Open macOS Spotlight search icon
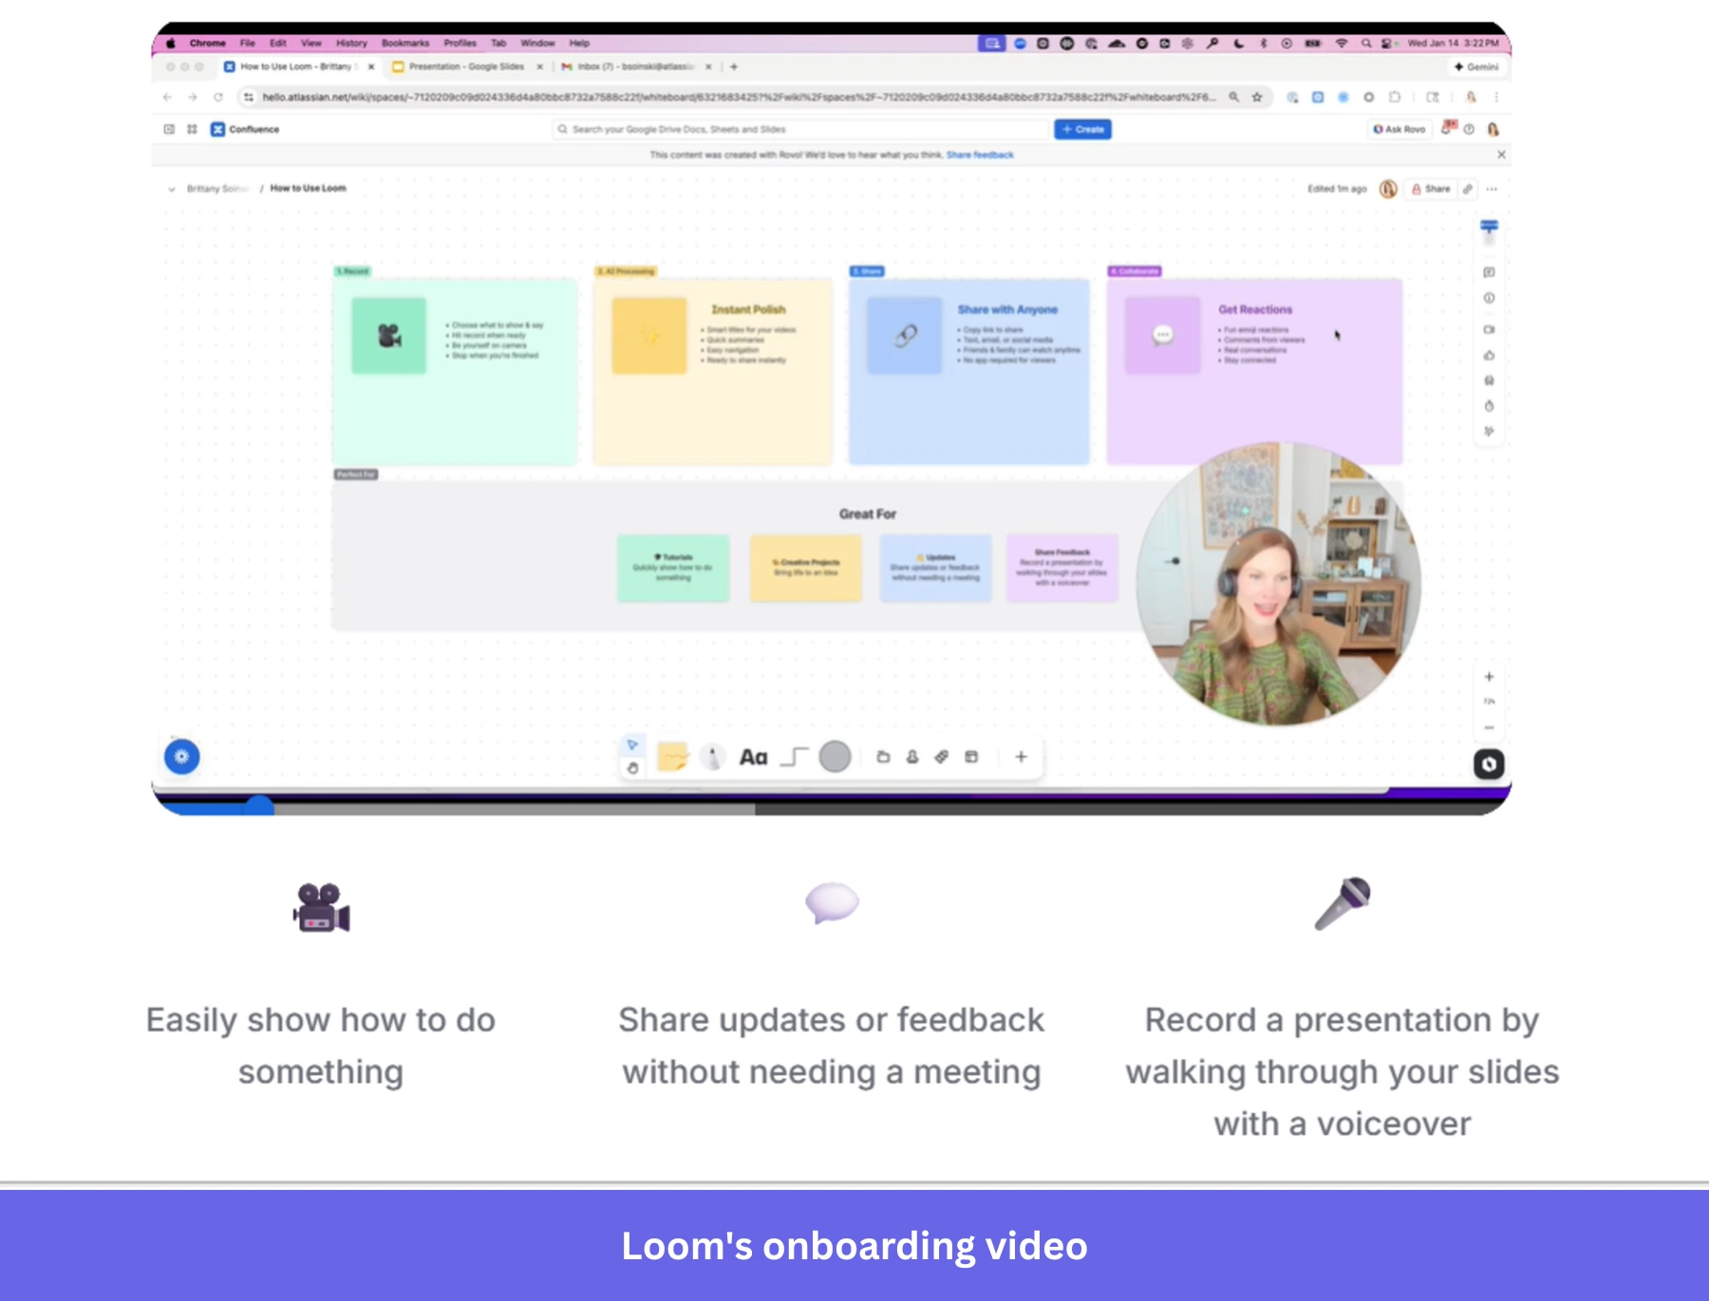The height and width of the screenshot is (1301, 1709). click(1366, 43)
